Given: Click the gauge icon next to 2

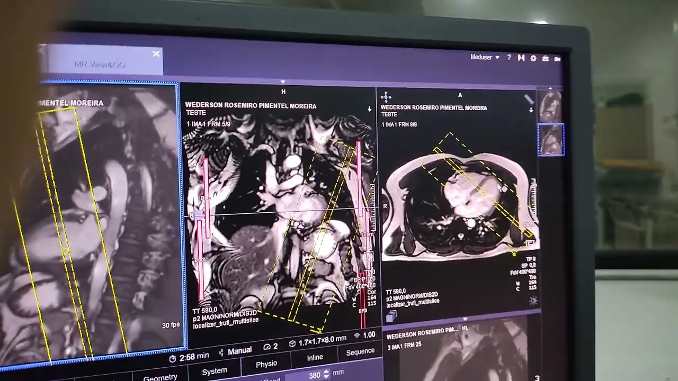Looking at the screenshot, I should [x=266, y=347].
